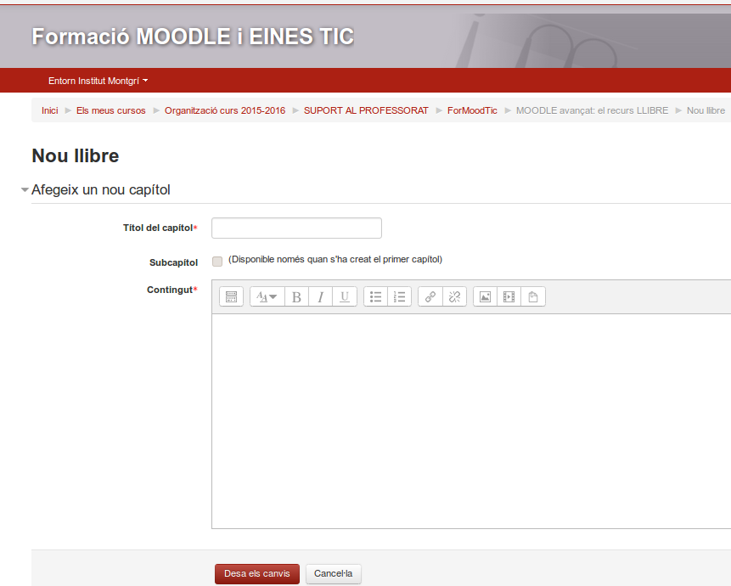Go to 'Els meus cursos' breadcrumb

point(110,110)
